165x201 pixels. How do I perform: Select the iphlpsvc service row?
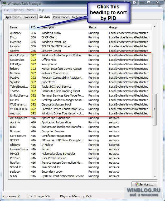[80, 145]
